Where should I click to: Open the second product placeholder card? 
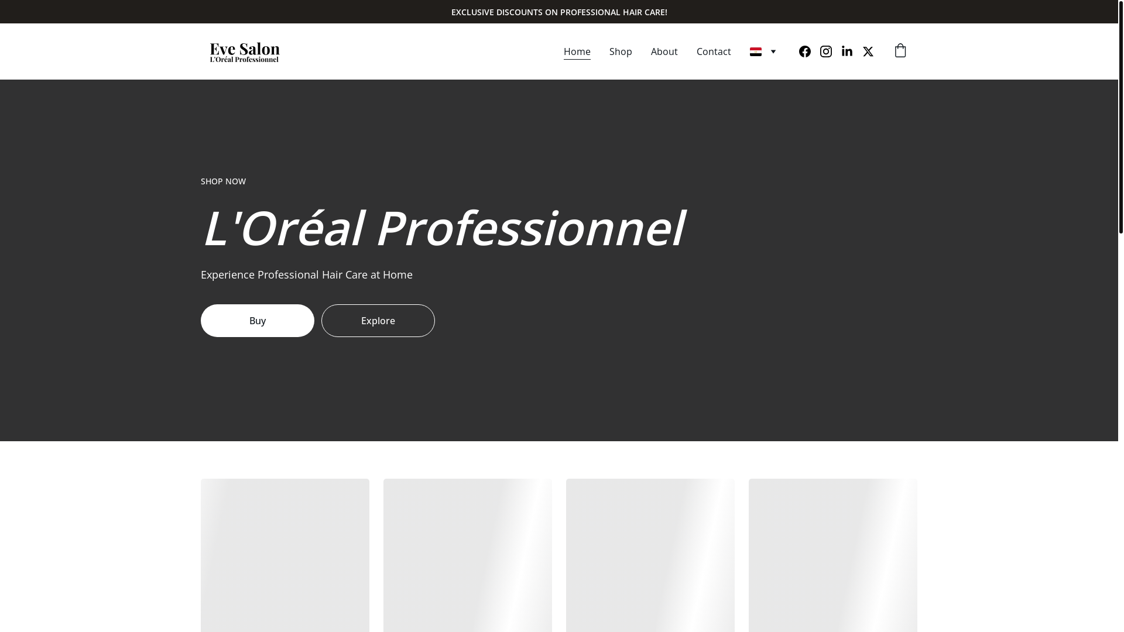click(x=468, y=555)
